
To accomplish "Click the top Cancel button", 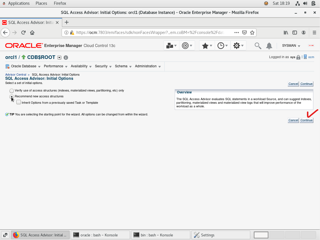I will click(x=293, y=84).
